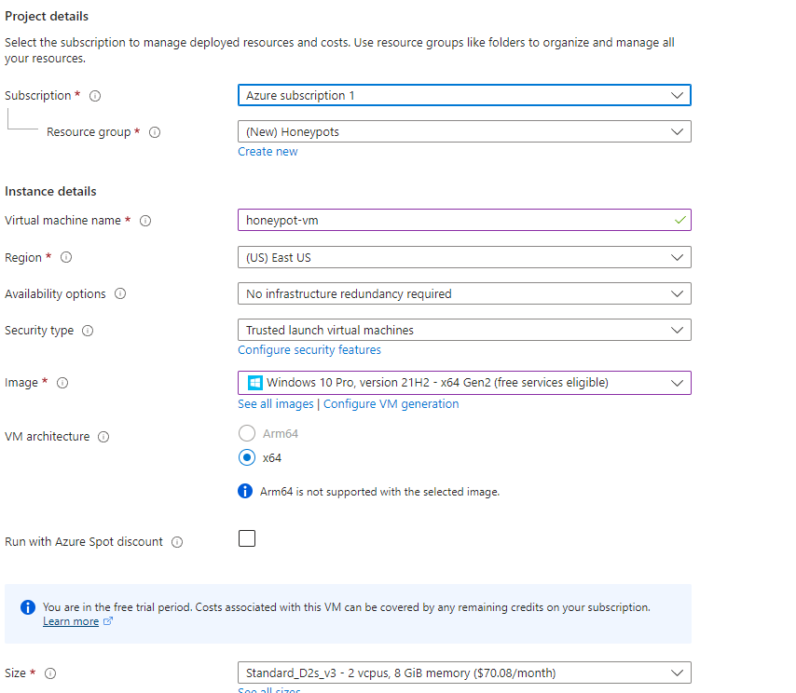Show info for Resource group field
Screen dimensions: 796x693
click(x=155, y=132)
